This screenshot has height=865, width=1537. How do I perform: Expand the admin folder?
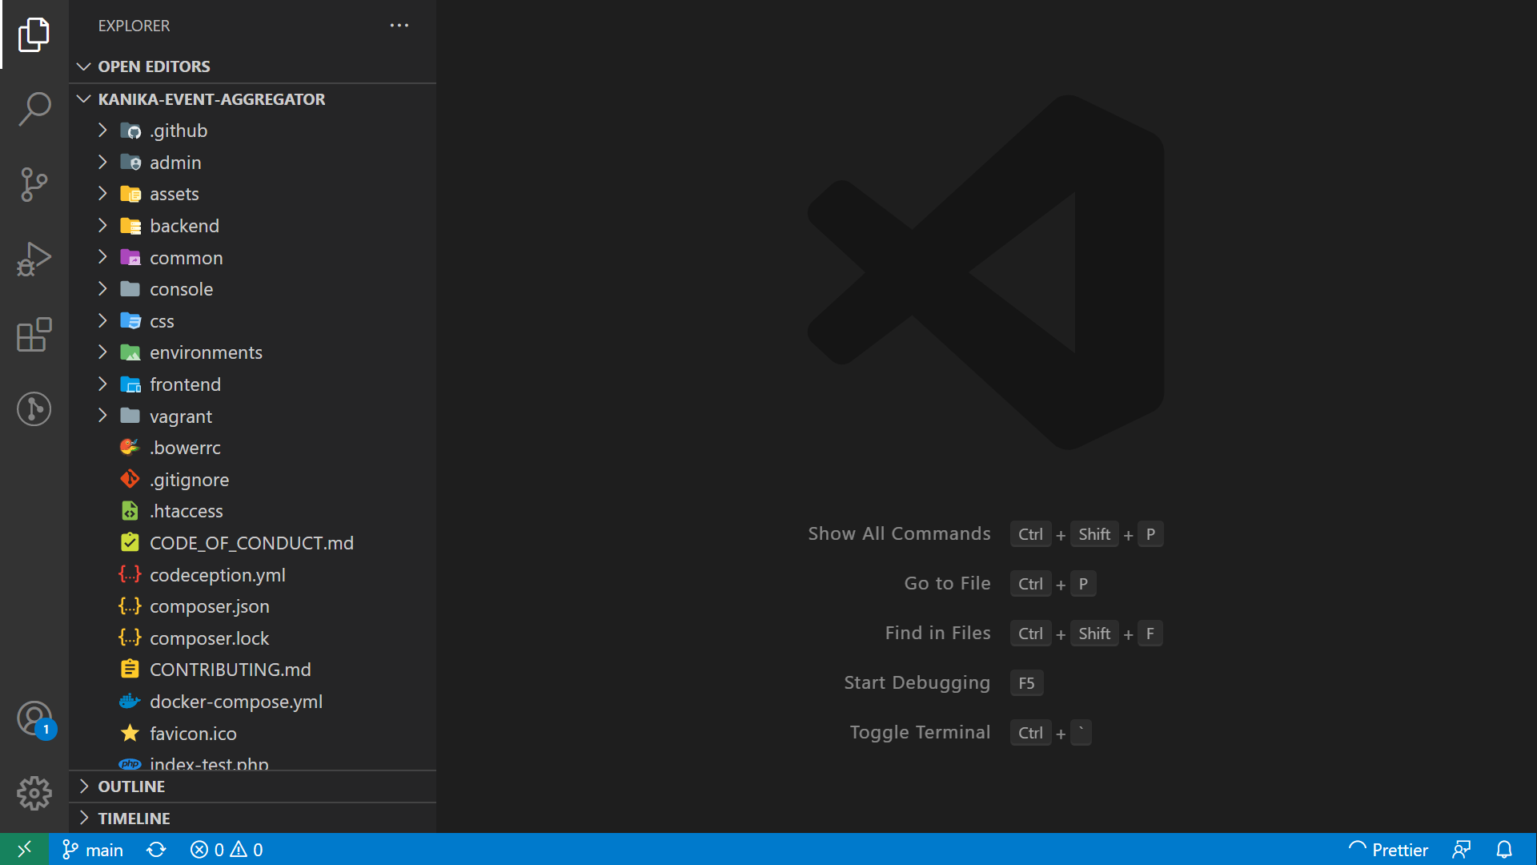pyautogui.click(x=253, y=163)
